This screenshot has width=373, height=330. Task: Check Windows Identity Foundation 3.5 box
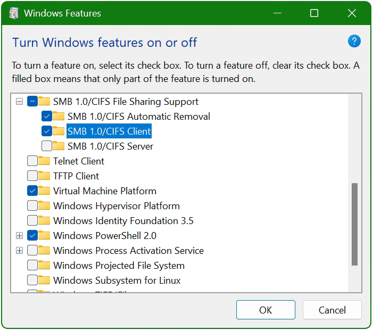32,220
